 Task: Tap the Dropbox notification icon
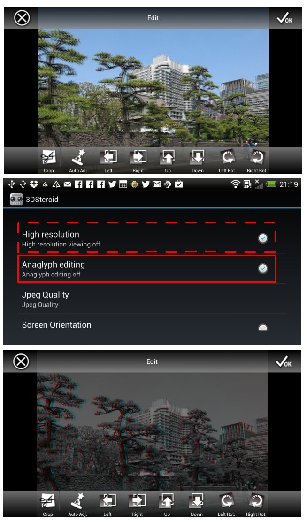(34, 184)
